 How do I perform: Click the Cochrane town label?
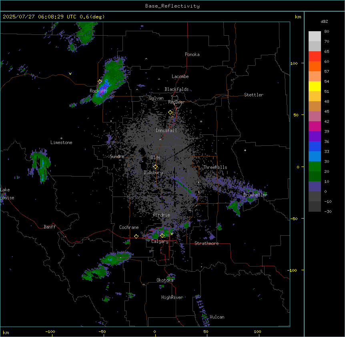click(x=129, y=227)
